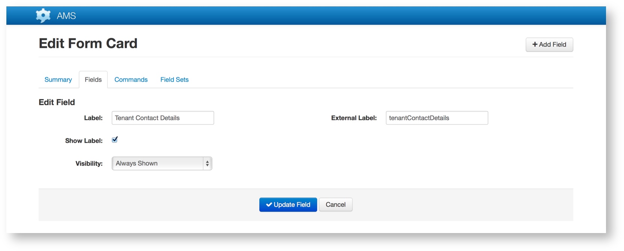Click the checkmark icon on Update Field
The image size is (624, 251).
pos(269,205)
